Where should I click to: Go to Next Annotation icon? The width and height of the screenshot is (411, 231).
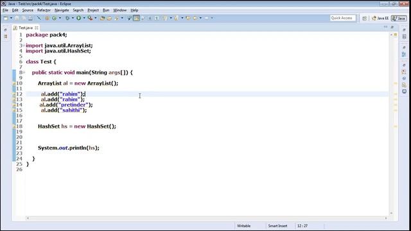tap(164, 18)
